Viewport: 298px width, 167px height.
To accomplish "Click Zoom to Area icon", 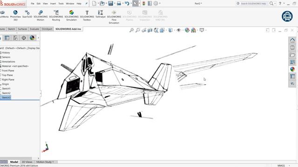I will [x=138, y=30].
